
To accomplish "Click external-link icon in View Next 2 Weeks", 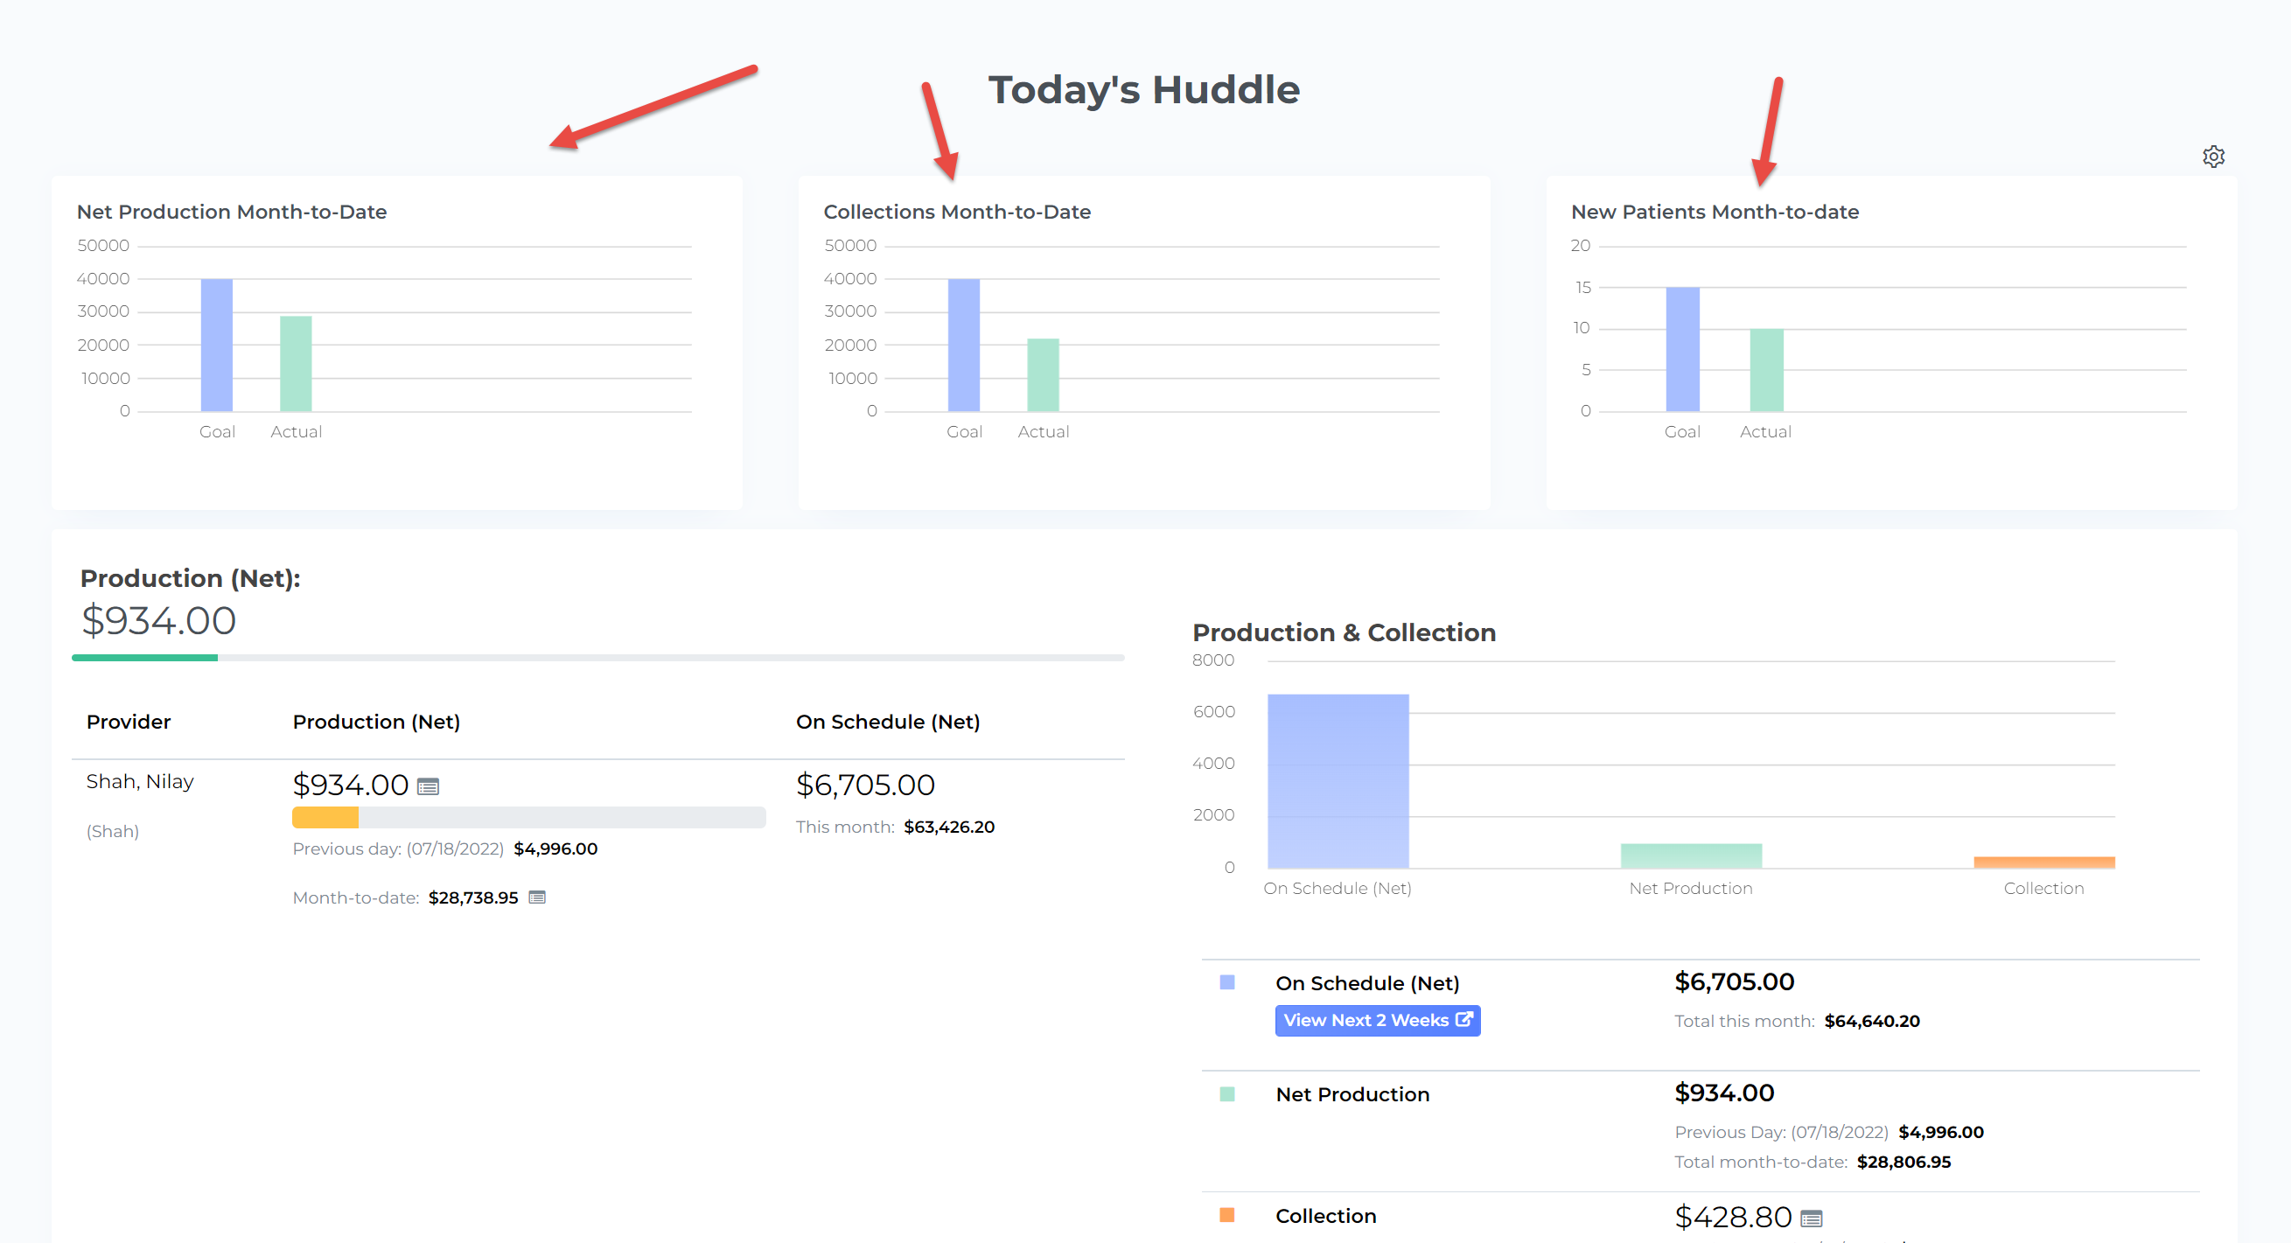I will tap(1463, 1020).
